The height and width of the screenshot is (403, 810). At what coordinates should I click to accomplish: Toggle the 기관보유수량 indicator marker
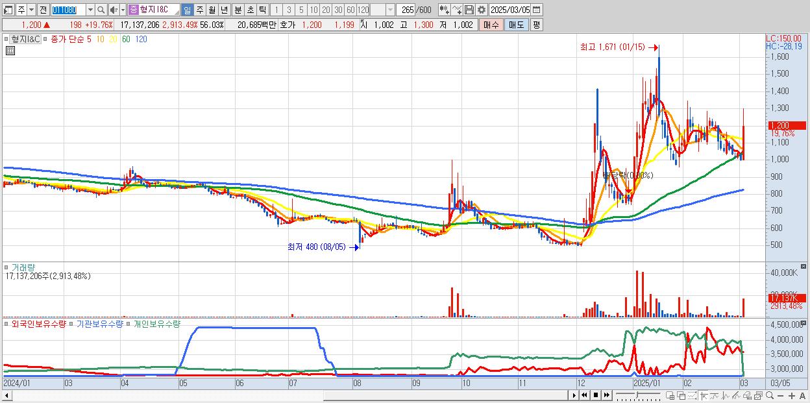(71, 323)
